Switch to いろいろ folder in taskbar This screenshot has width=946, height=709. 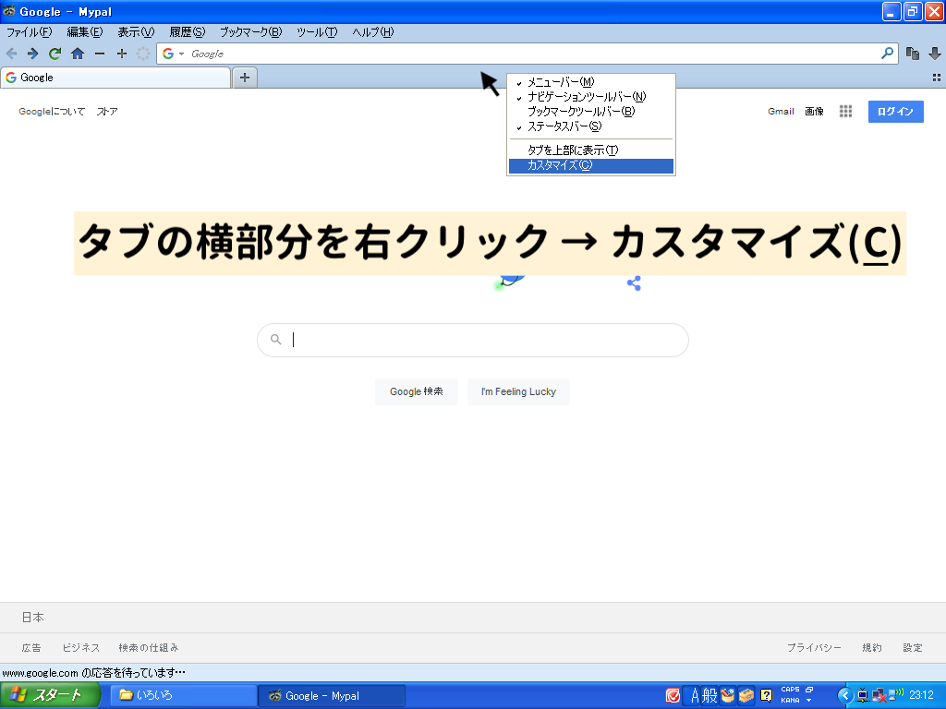point(184,696)
